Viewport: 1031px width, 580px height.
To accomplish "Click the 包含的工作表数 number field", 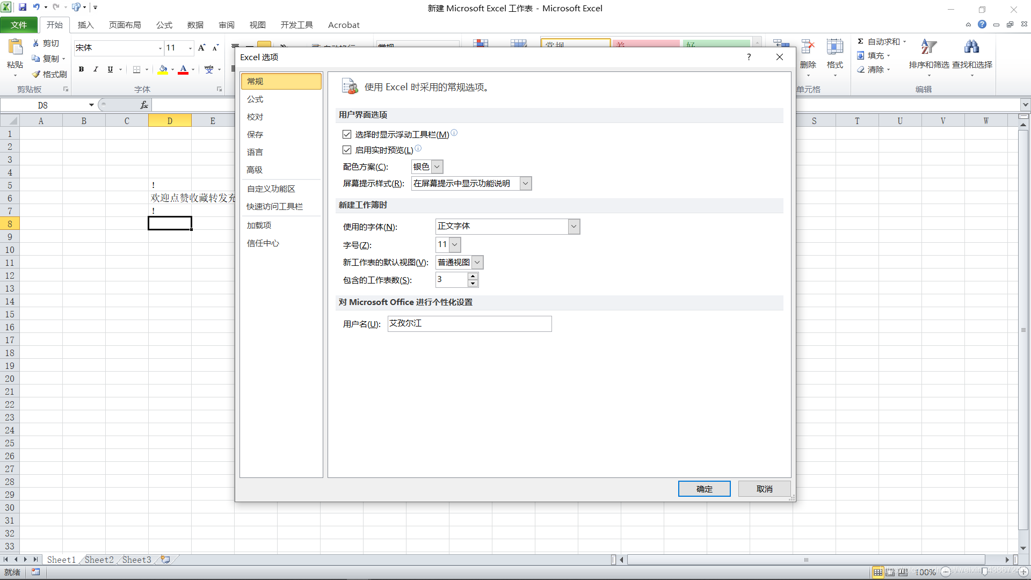I will 452,280.
